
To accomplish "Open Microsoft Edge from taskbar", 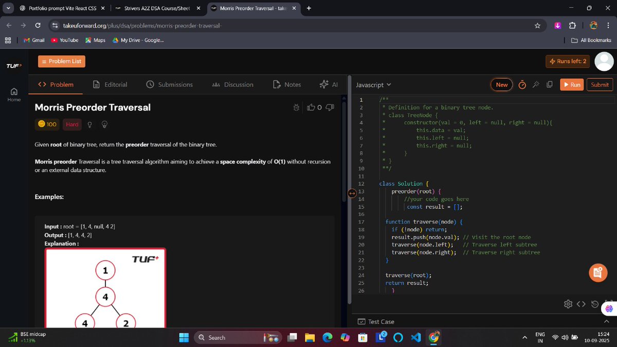I will pos(328,337).
